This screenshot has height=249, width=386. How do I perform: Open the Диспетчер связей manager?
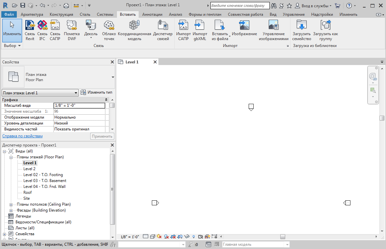[x=163, y=31]
